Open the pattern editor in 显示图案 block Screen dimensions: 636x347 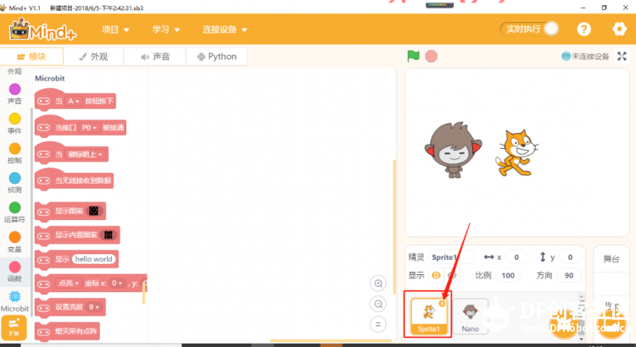pos(93,211)
